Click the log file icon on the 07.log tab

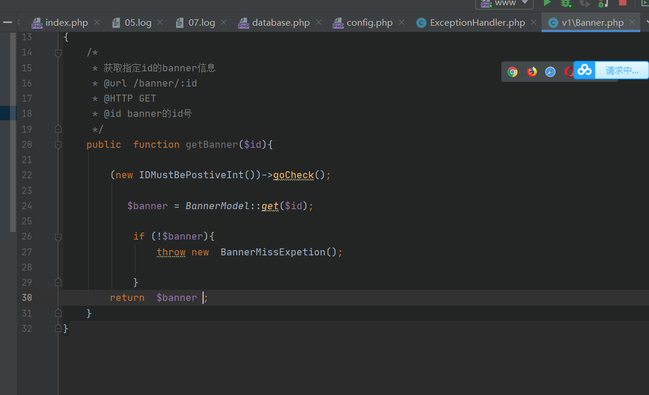click(180, 23)
